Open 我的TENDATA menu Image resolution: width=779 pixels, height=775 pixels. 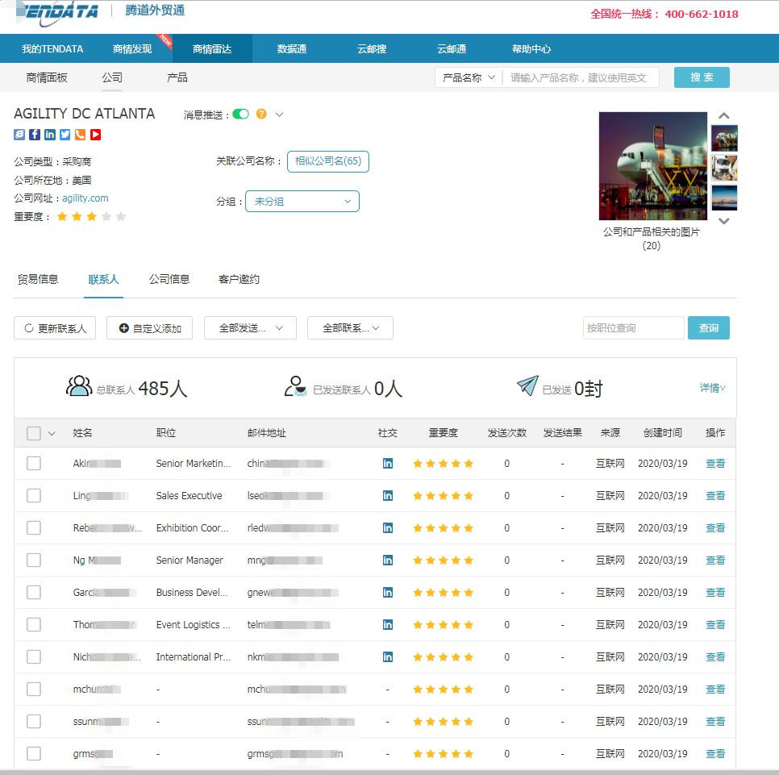(52, 48)
